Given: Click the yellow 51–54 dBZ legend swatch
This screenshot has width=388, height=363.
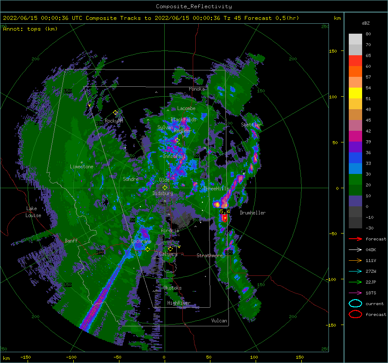Looking at the screenshot, I should (355, 93).
